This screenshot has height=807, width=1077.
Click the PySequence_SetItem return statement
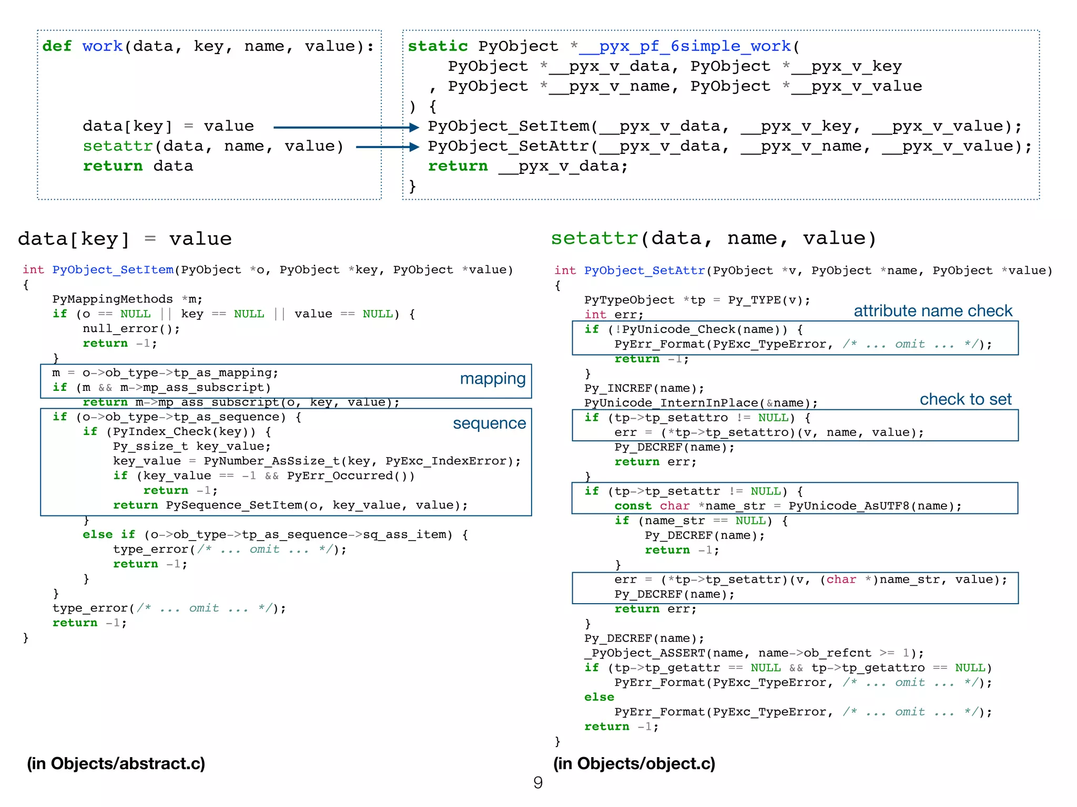point(290,505)
